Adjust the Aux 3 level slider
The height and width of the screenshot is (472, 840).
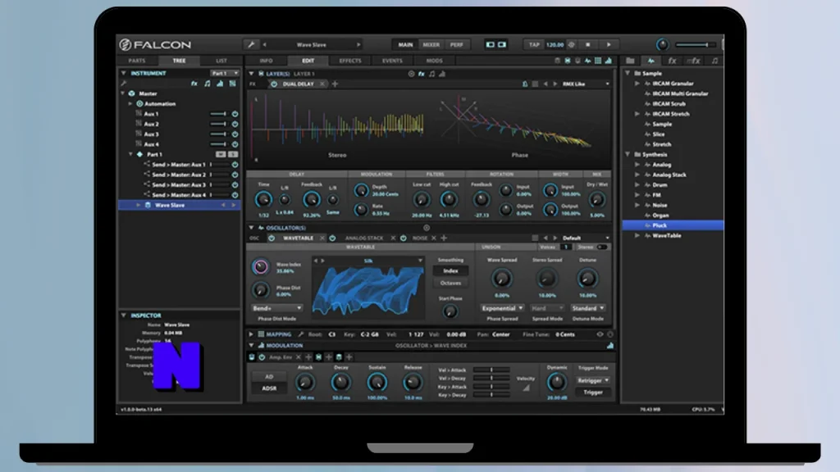[x=218, y=134]
